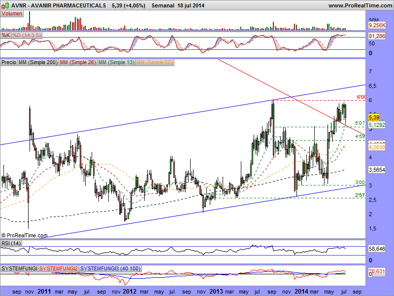Select the Volumen indicator label
This screenshot has height=296, width=394.
point(12,14)
